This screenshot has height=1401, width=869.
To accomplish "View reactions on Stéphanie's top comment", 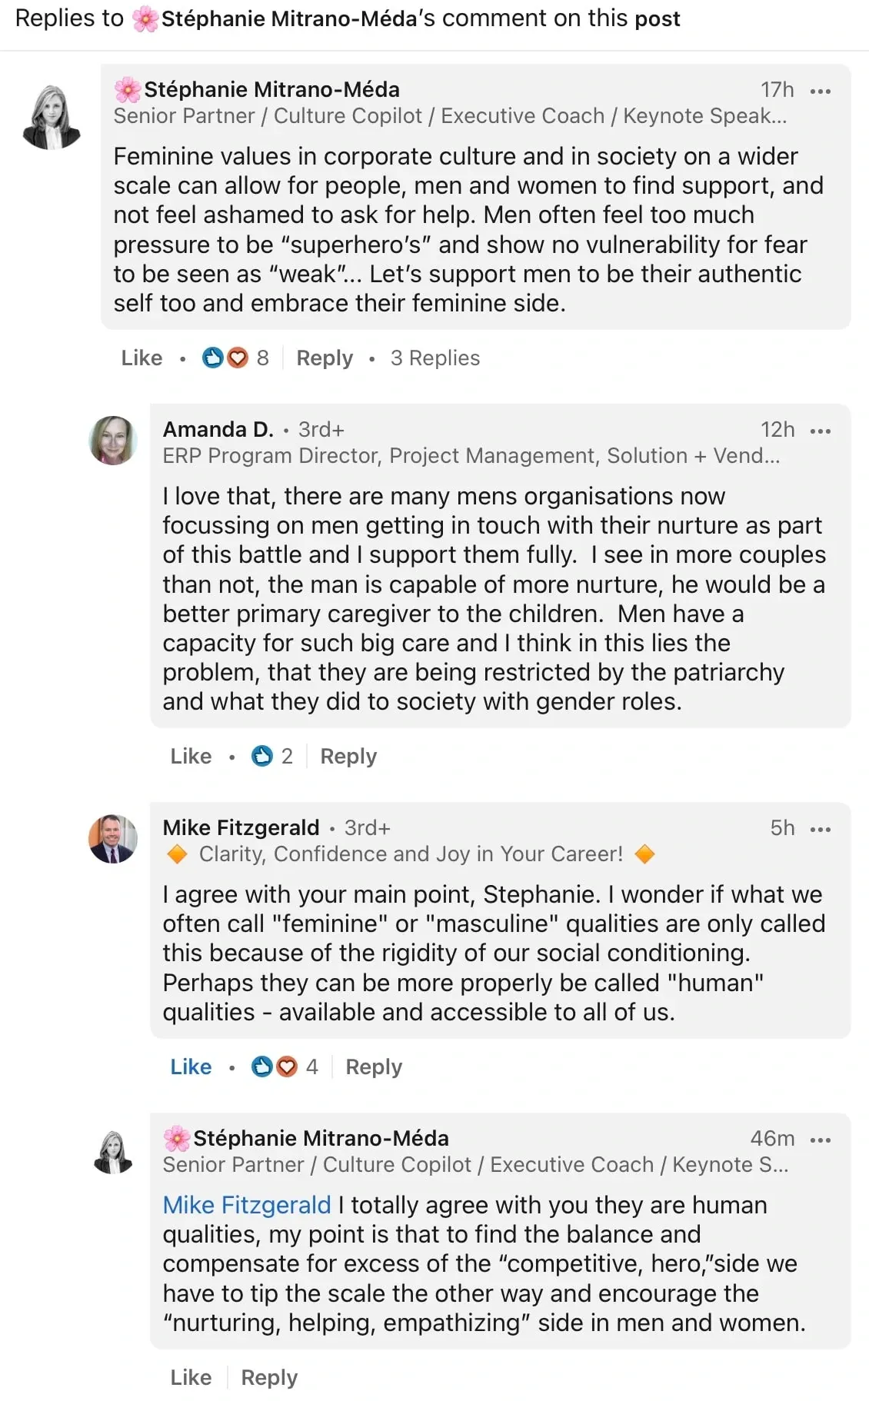I will click(235, 358).
